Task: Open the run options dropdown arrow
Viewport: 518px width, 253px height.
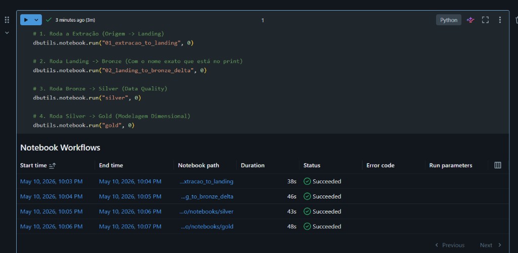Action: (x=36, y=20)
